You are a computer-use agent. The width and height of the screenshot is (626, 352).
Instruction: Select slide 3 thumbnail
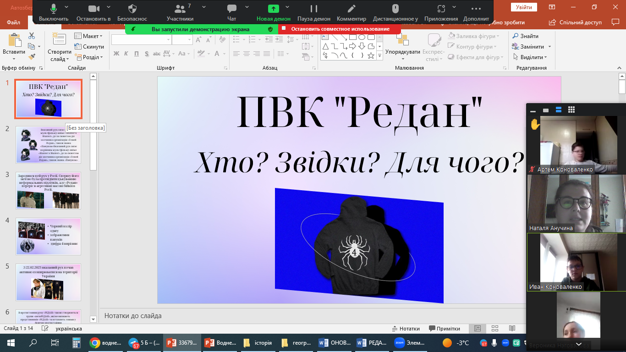[x=49, y=191]
